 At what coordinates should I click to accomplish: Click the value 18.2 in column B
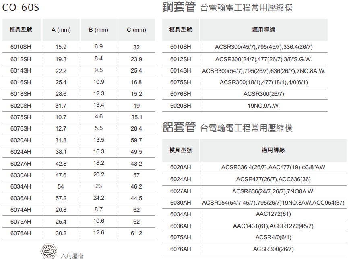click(99, 163)
